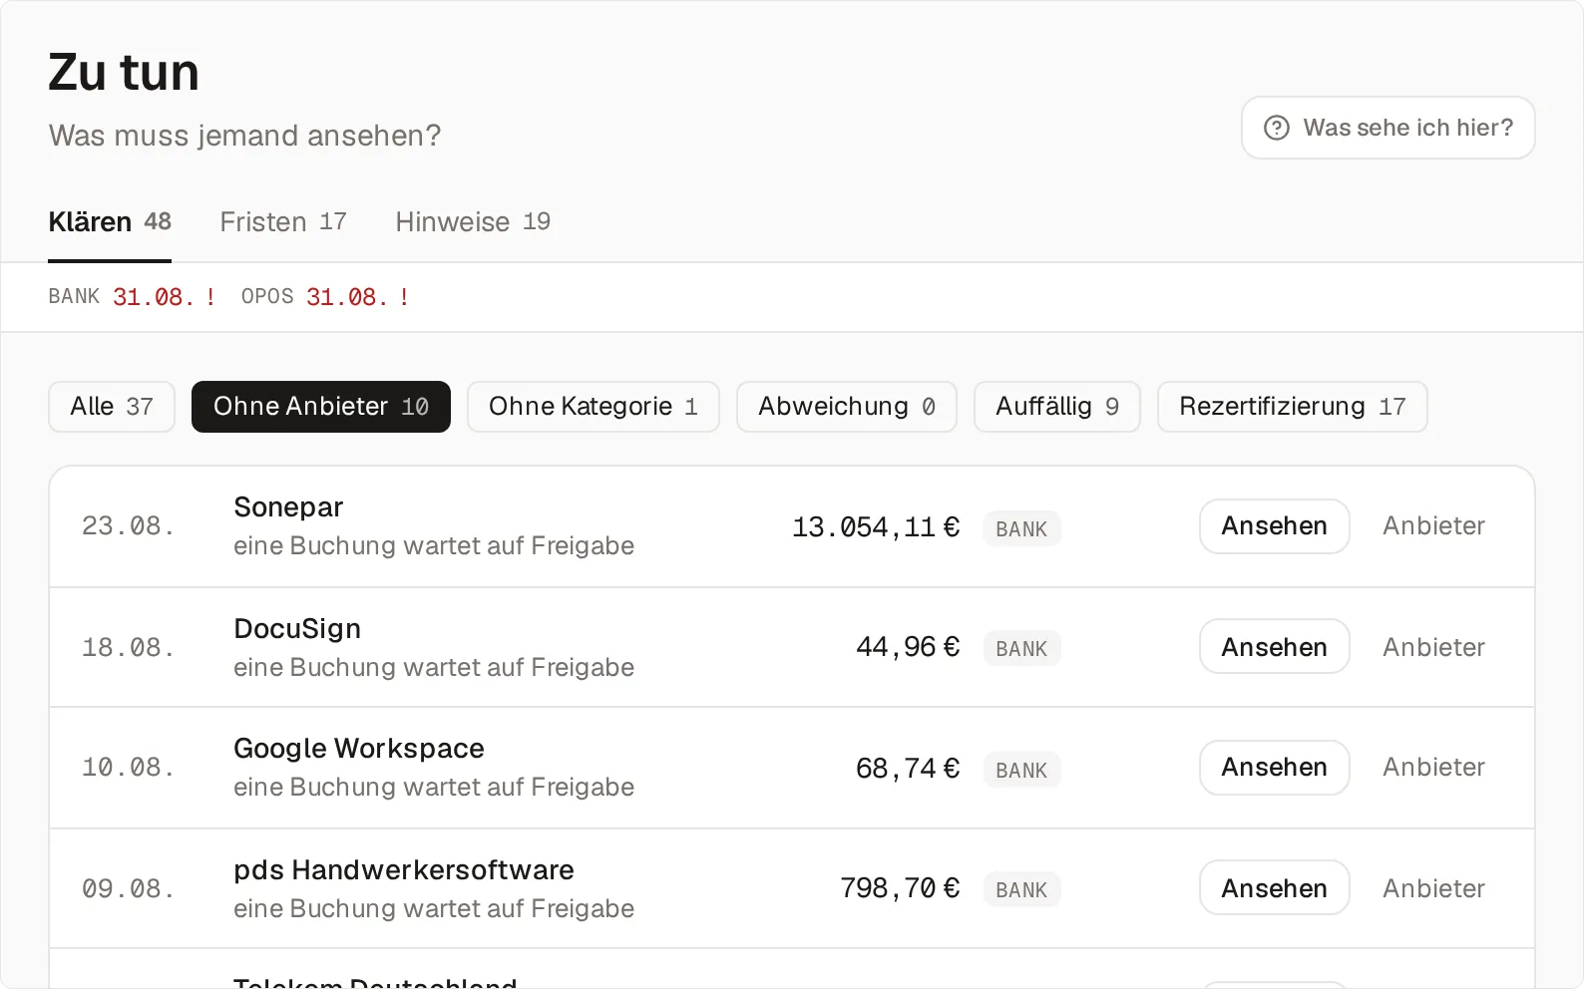
Task: Click Anbieter link in DocuSign row
Action: tap(1433, 647)
